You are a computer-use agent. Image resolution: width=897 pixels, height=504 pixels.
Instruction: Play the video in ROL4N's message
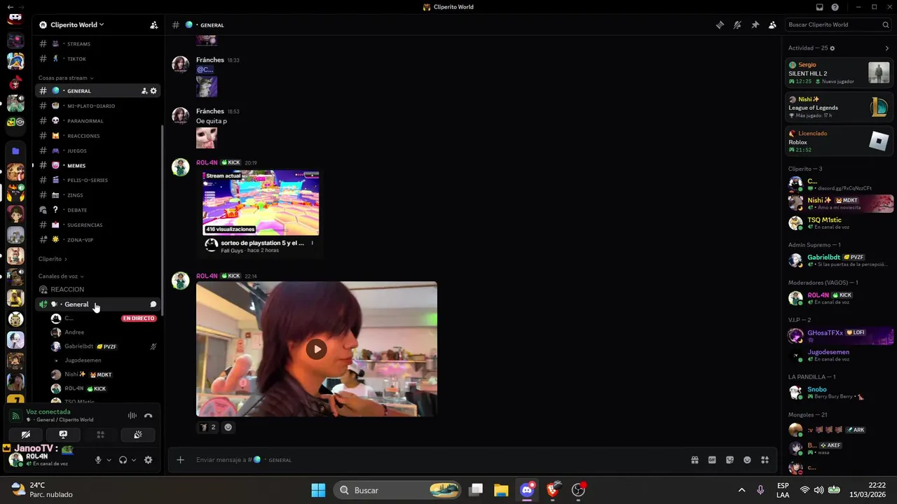click(316, 349)
